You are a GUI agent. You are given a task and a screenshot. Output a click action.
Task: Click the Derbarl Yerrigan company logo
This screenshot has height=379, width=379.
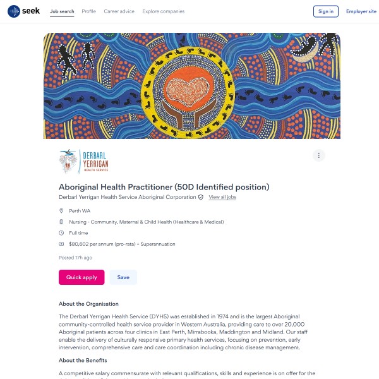click(84, 161)
